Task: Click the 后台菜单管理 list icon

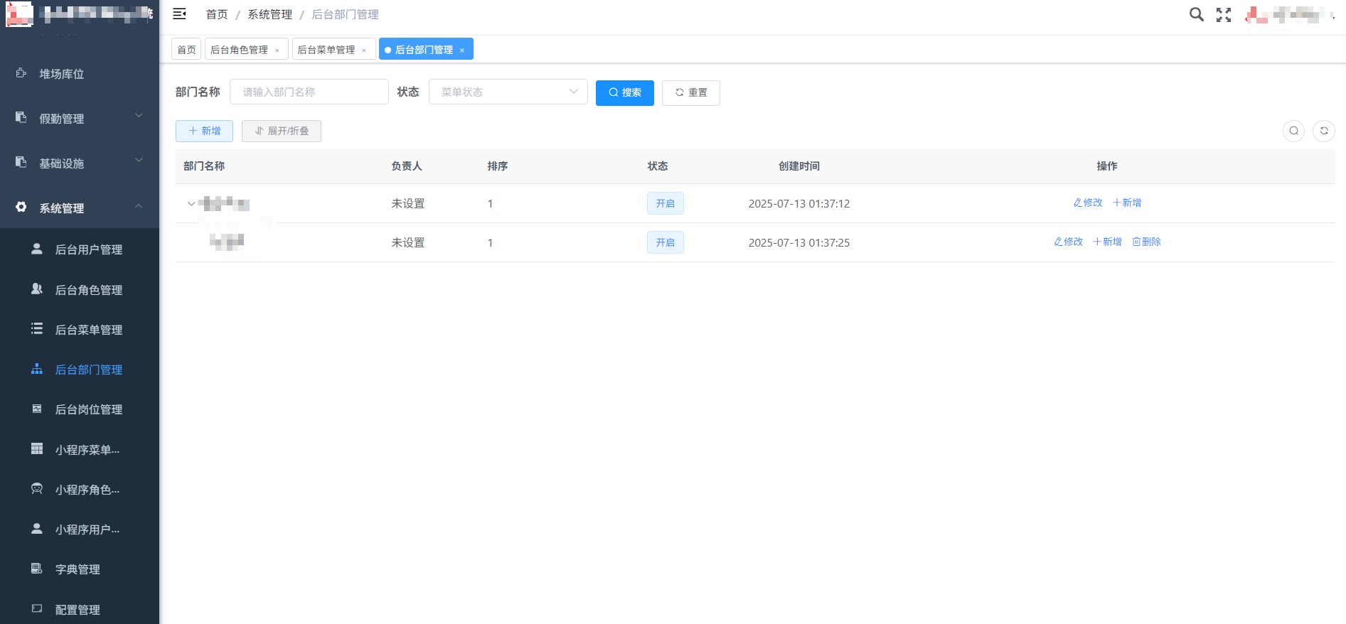Action: (x=37, y=328)
